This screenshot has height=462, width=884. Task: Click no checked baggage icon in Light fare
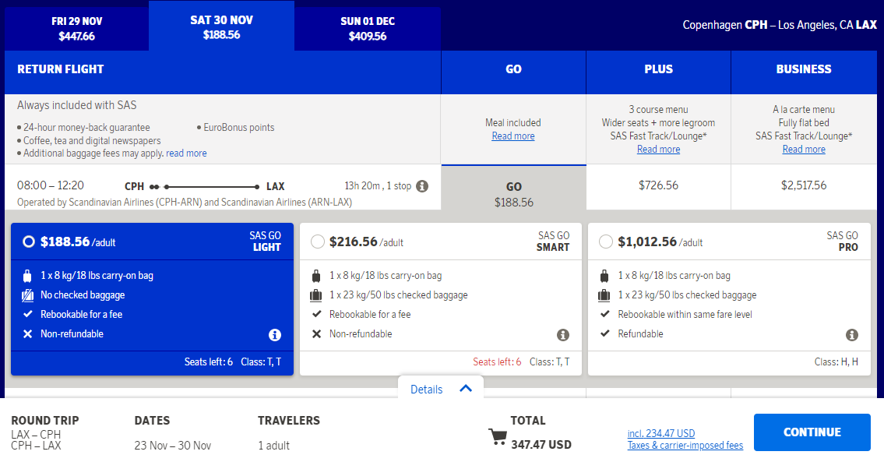(27, 295)
